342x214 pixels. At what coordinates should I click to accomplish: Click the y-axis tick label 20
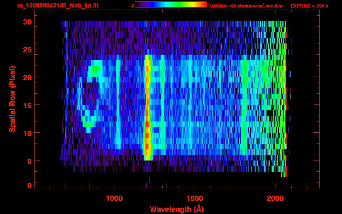click(x=27, y=77)
